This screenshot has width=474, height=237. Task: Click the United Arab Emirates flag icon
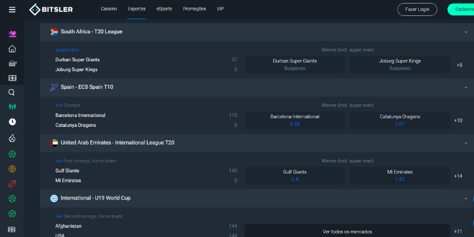pyautogui.click(x=54, y=143)
